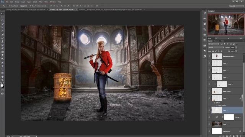Hide Layer 4 using its eye icon
This screenshot has width=245, height=137.
click(209, 63)
